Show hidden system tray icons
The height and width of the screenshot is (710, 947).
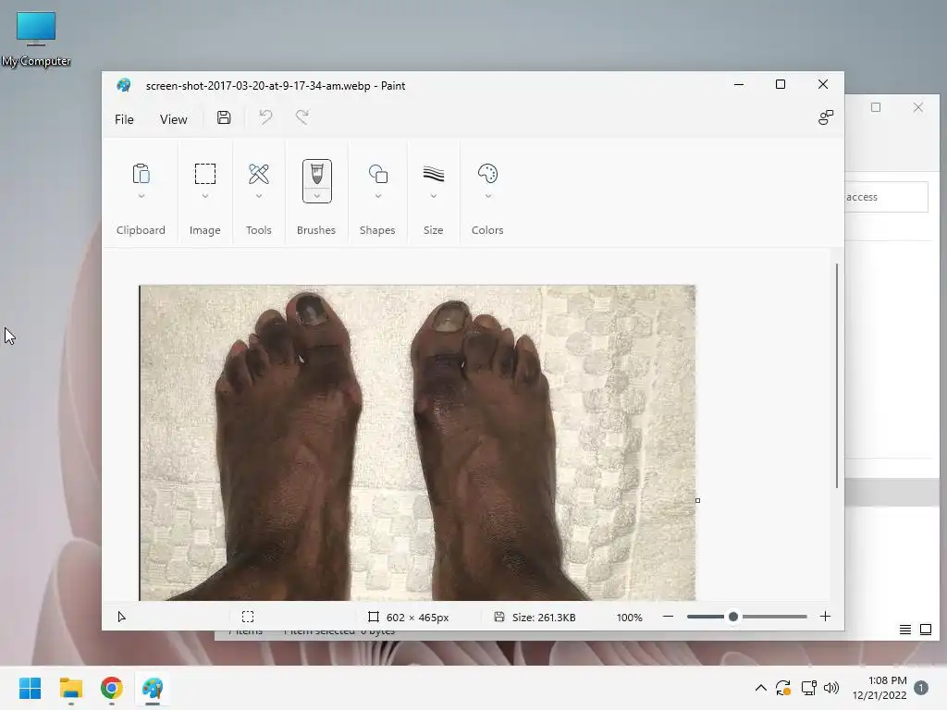pos(761,688)
